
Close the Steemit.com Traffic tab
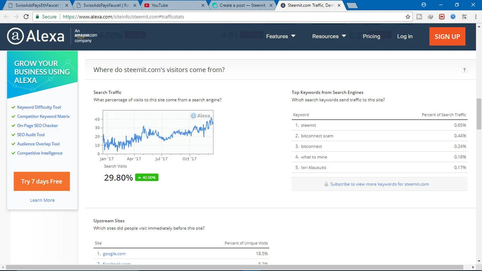(339, 6)
